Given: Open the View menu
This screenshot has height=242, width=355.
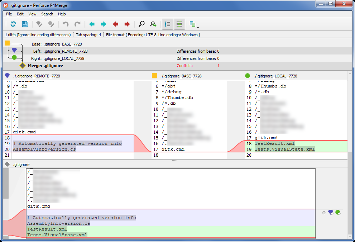Looking at the screenshot, I should click(x=32, y=14).
